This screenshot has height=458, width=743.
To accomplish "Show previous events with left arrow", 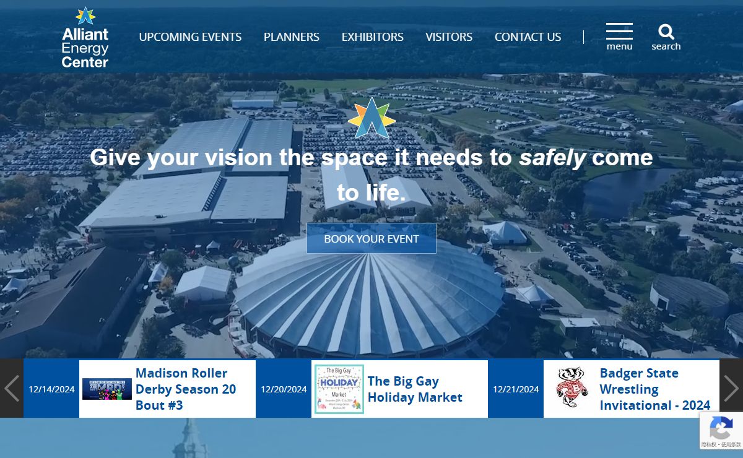I will pos(12,389).
